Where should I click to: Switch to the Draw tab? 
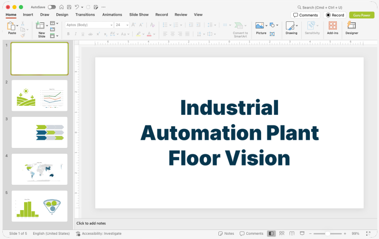[45, 15]
